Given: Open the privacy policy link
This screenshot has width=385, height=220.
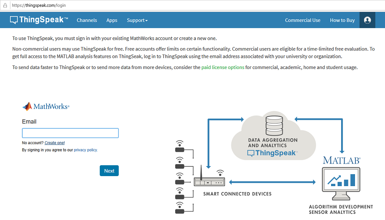Looking at the screenshot, I should (86, 150).
